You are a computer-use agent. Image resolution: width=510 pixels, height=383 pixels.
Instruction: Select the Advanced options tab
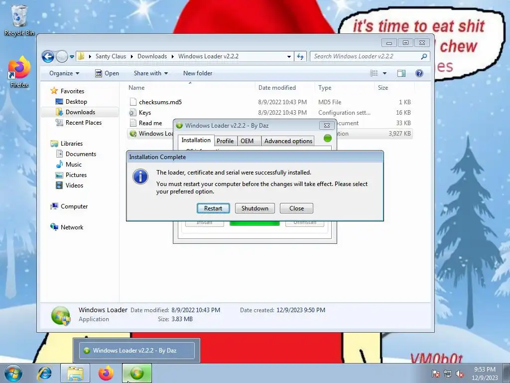[288, 141]
